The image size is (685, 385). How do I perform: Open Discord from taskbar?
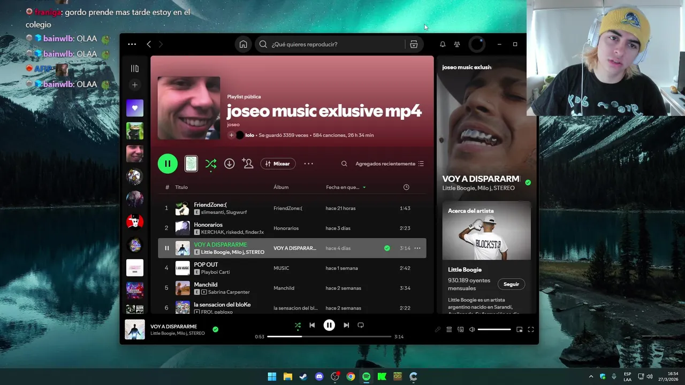319,376
